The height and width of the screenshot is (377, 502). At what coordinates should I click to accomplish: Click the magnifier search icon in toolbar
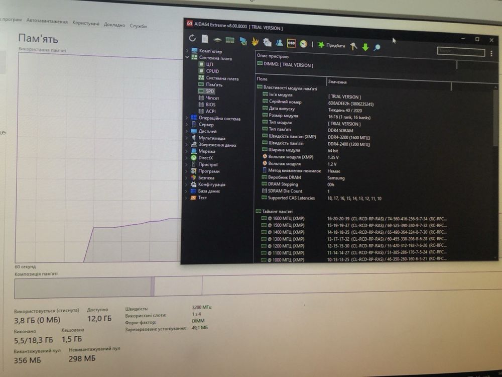point(377,48)
